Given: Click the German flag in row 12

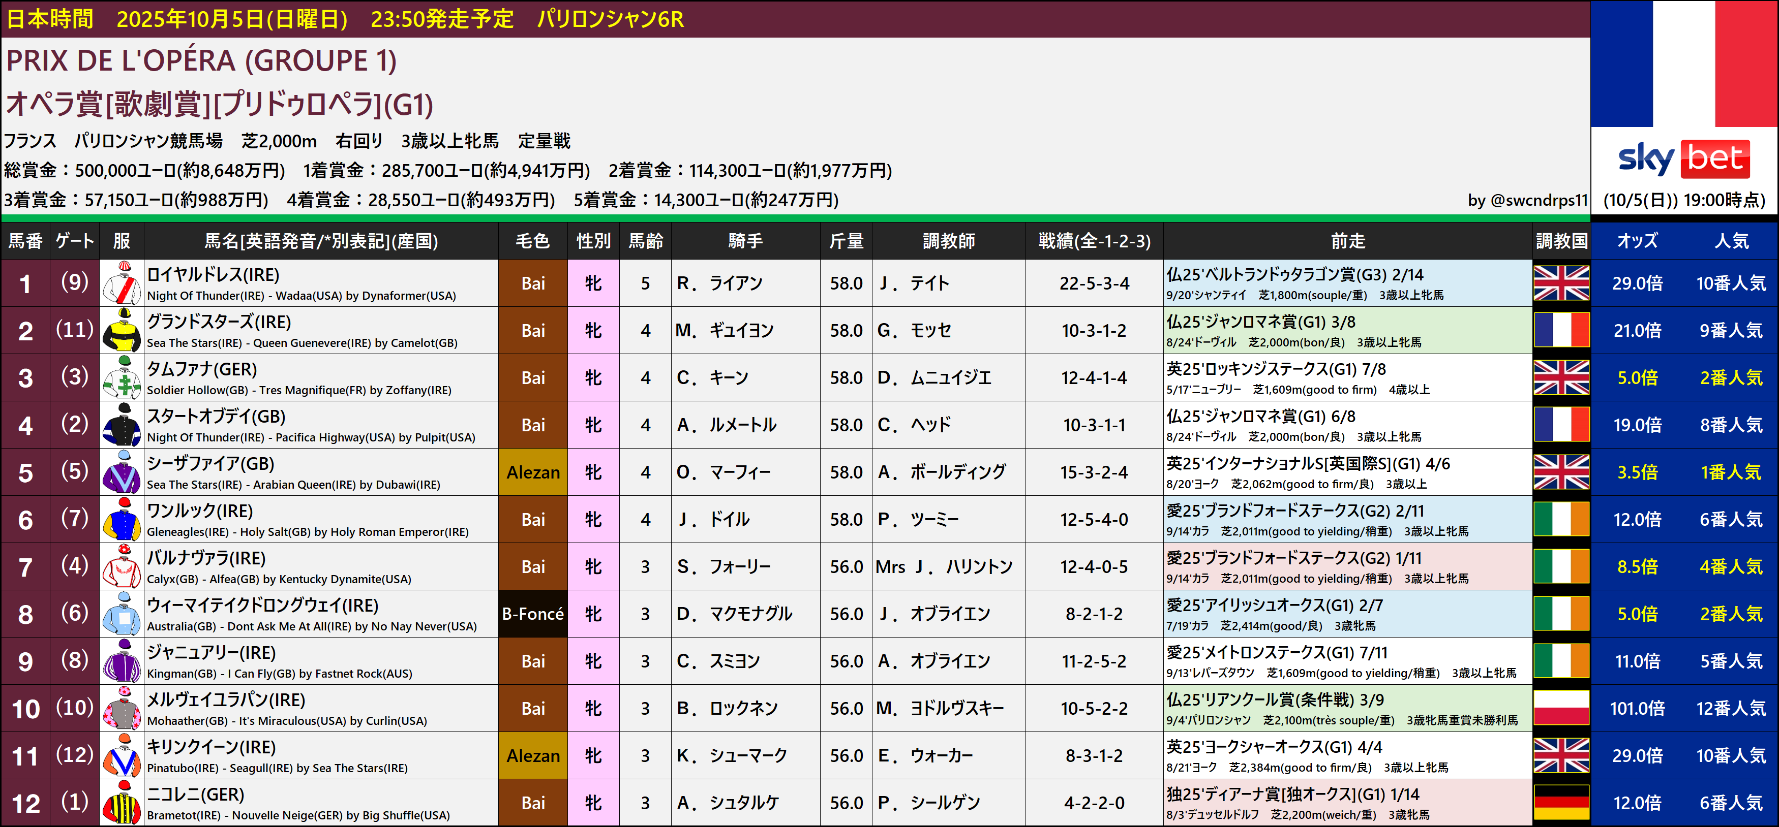Looking at the screenshot, I should (1561, 803).
